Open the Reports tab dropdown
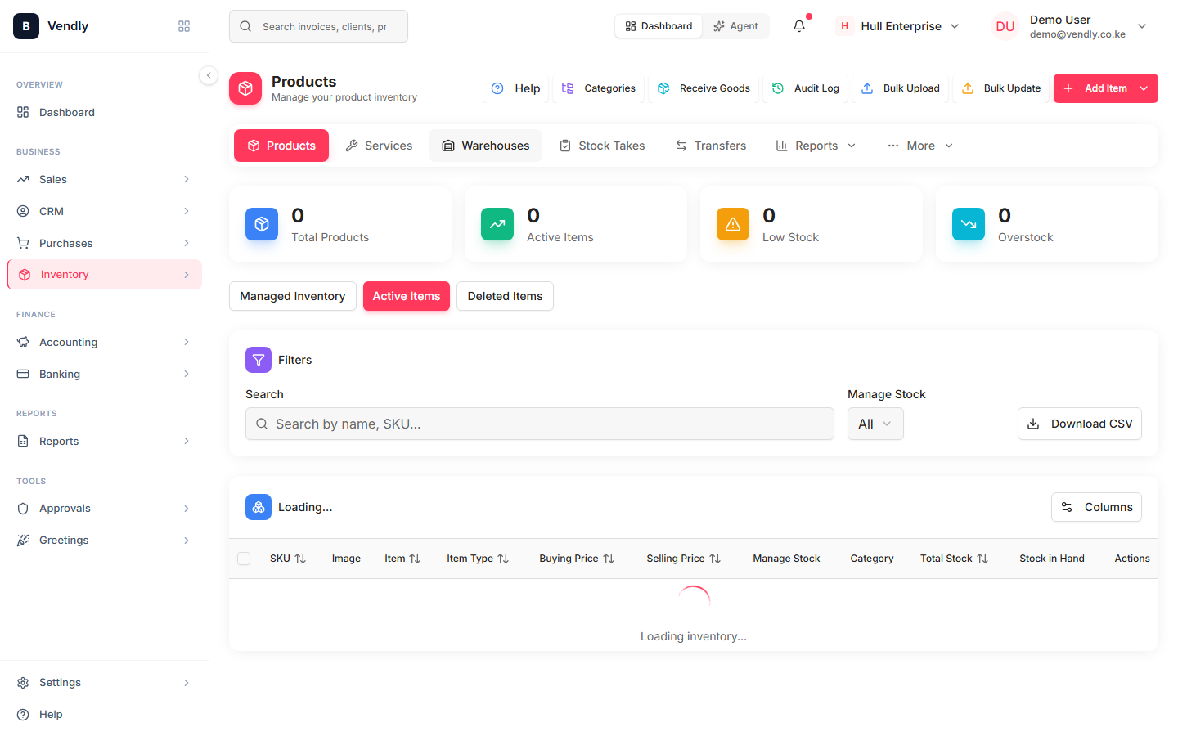Image resolution: width=1178 pixels, height=736 pixels. pos(816,146)
